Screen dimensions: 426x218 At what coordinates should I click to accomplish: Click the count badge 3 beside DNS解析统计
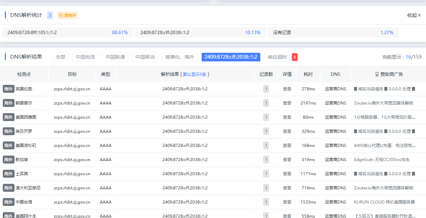pos(50,15)
